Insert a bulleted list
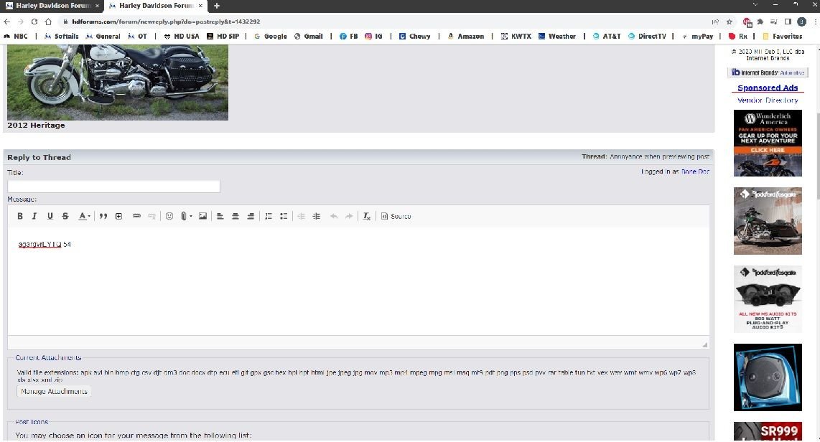This screenshot has height=442, width=820. coord(284,216)
